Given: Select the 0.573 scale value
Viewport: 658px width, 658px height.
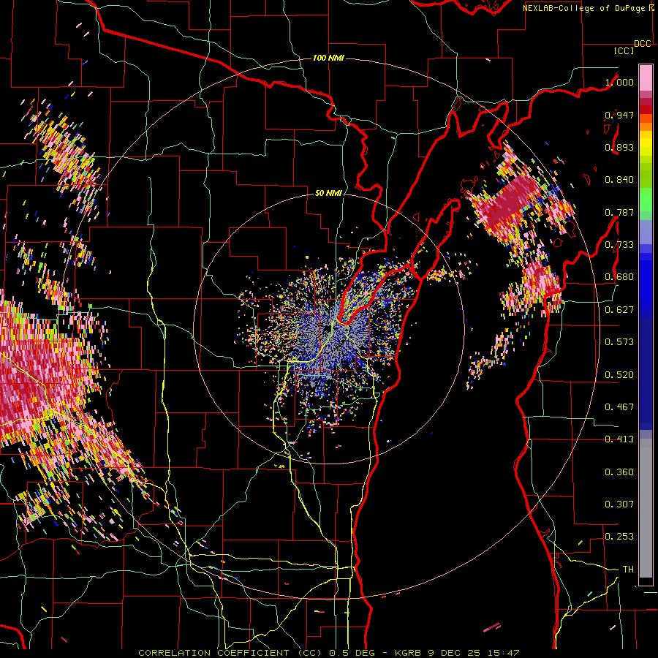Looking at the screenshot, I should click(619, 342).
